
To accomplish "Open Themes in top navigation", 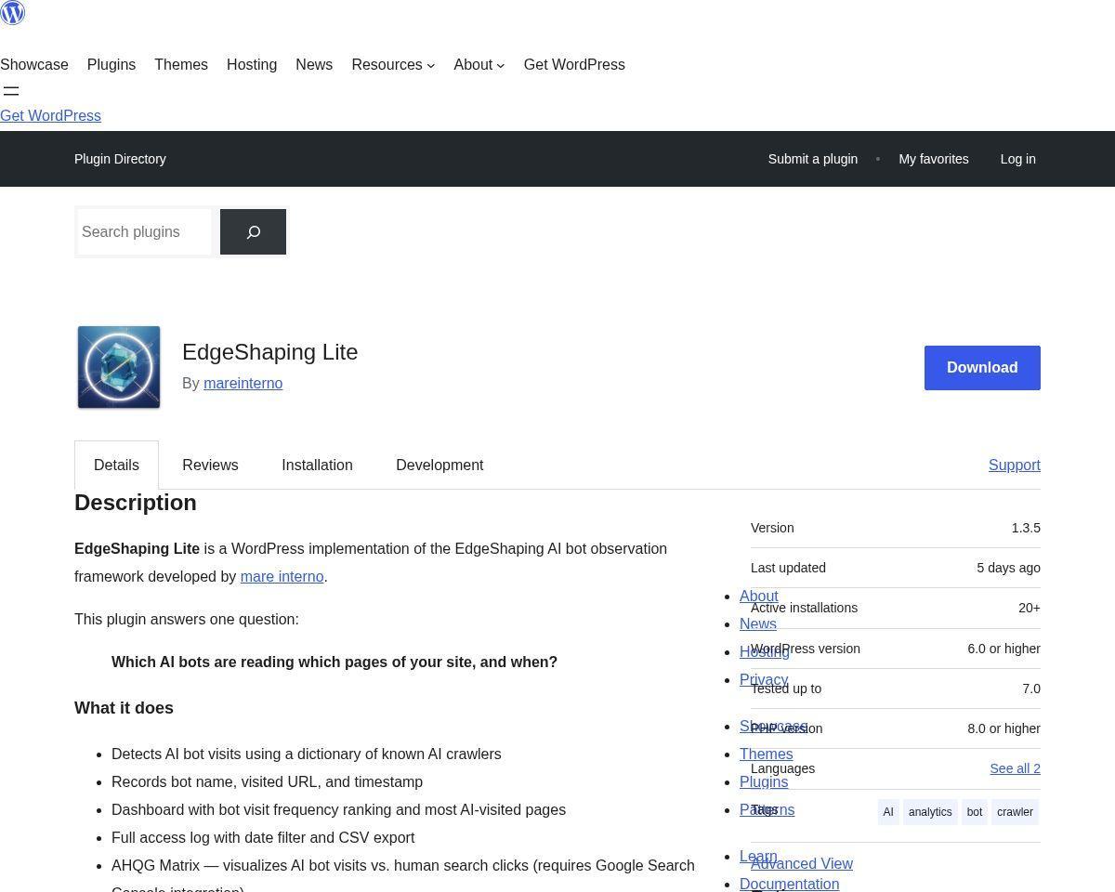I will (x=181, y=65).
